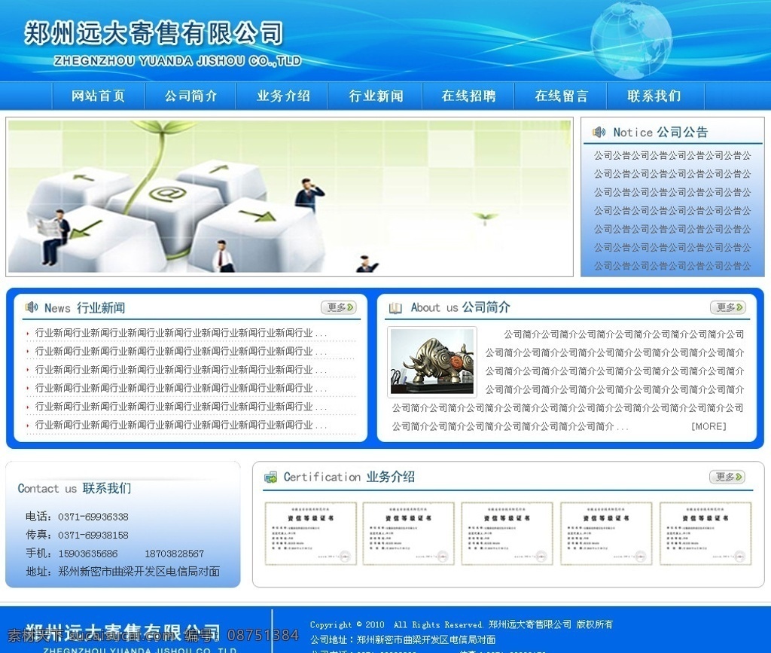Open 网站首页 in the navigation bar
The height and width of the screenshot is (653, 771).
(x=99, y=96)
